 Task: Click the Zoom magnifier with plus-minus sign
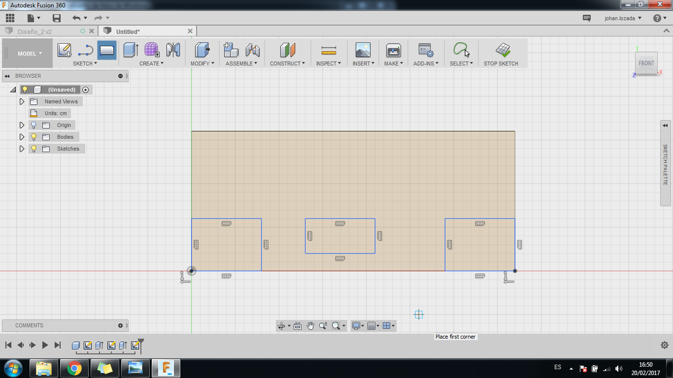click(323, 326)
